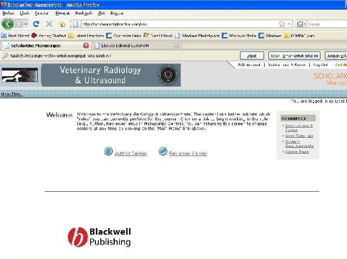Click into the Google search box
This screenshot has width=347, height=260.
327,24
